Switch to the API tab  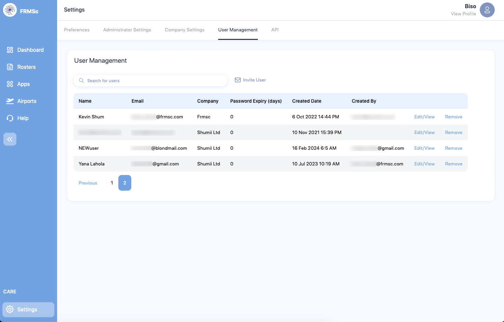click(275, 30)
